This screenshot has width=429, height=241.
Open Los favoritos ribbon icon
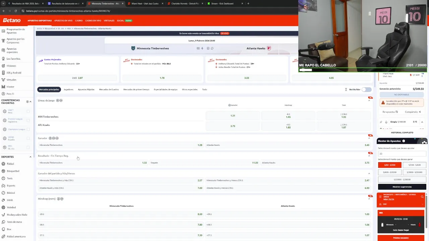3,59
